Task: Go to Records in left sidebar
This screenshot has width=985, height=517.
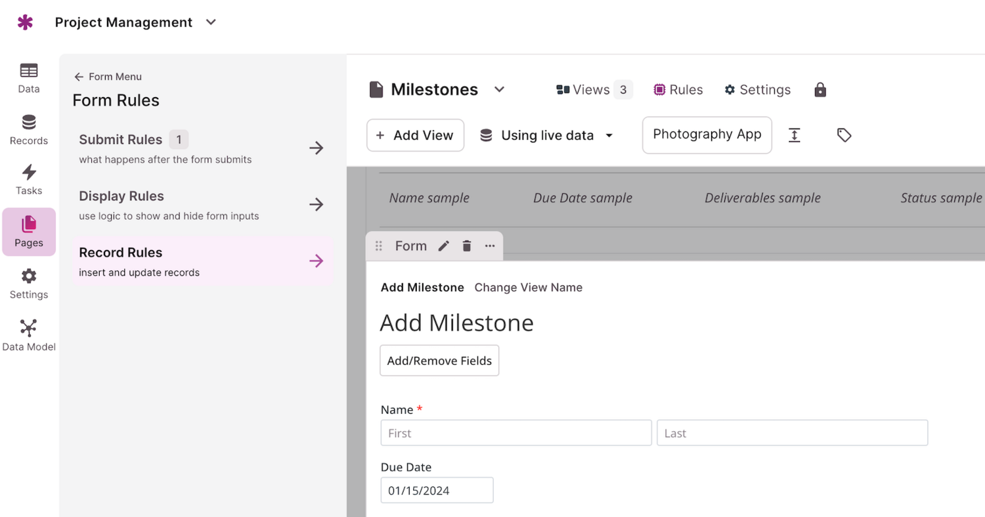Action: pyautogui.click(x=29, y=130)
